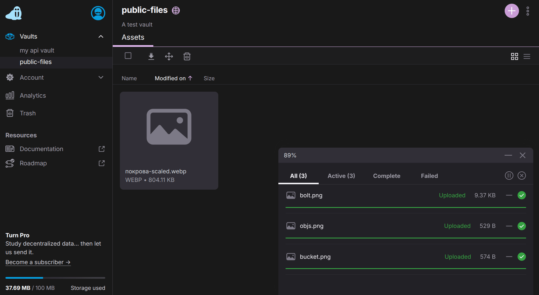
Task: Open the Failed uploads tab
Action: (429, 176)
